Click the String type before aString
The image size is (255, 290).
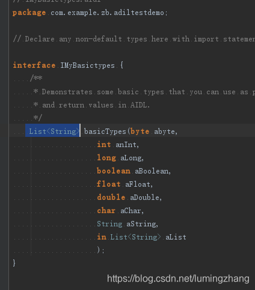coord(109,224)
